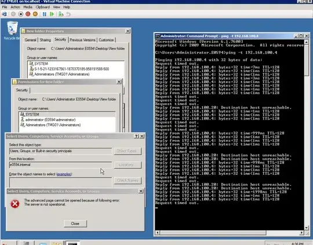Switch to the Sharing tab
The width and height of the screenshot is (313, 245).
(45, 40)
